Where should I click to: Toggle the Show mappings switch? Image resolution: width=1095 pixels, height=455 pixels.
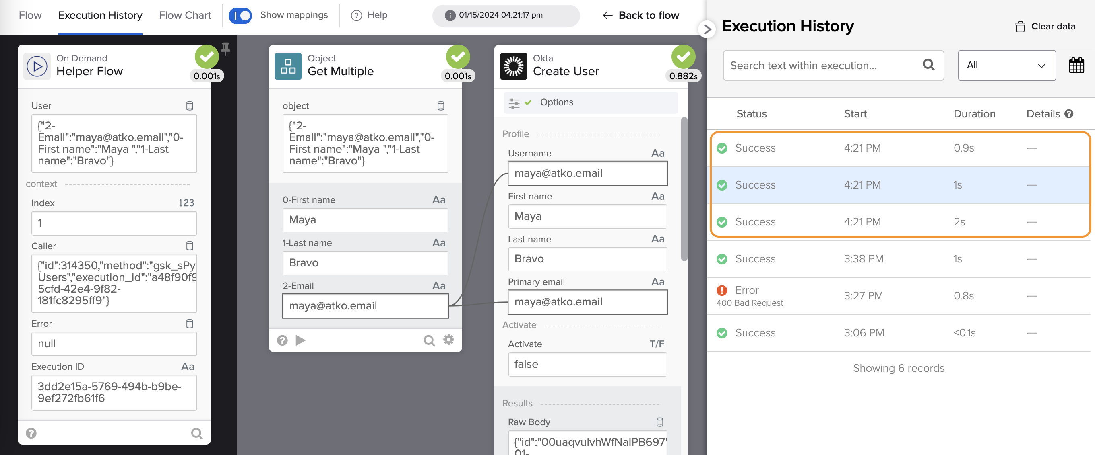tap(241, 16)
